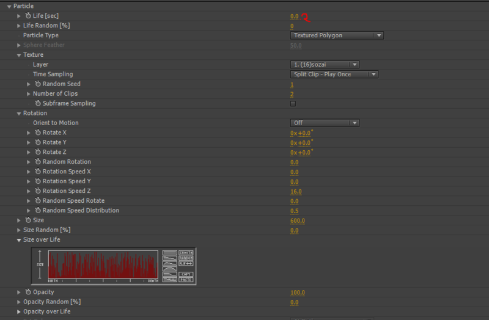Expand the Size Random [%] property
This screenshot has height=320, width=489.
pyautogui.click(x=19, y=230)
